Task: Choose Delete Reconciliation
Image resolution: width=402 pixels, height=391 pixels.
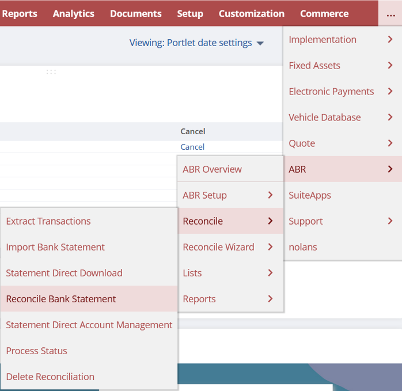Action: (x=50, y=377)
